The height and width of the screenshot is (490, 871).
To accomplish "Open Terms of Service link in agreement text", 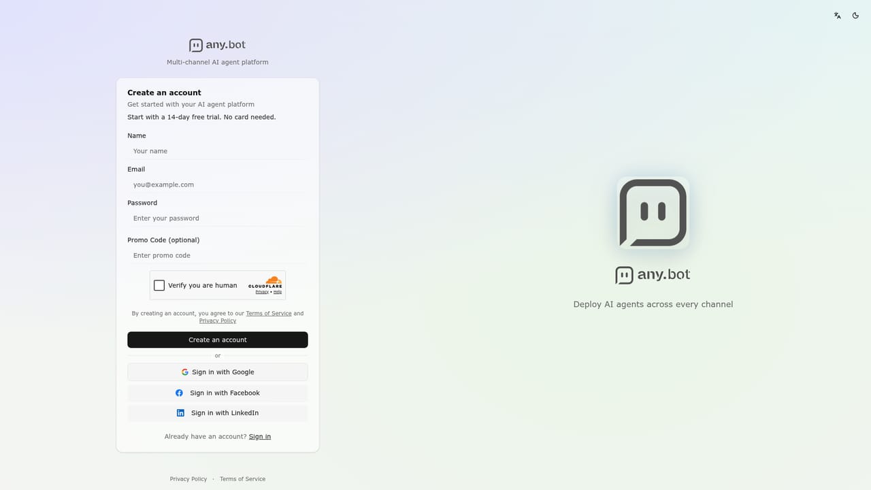I will pos(269,314).
